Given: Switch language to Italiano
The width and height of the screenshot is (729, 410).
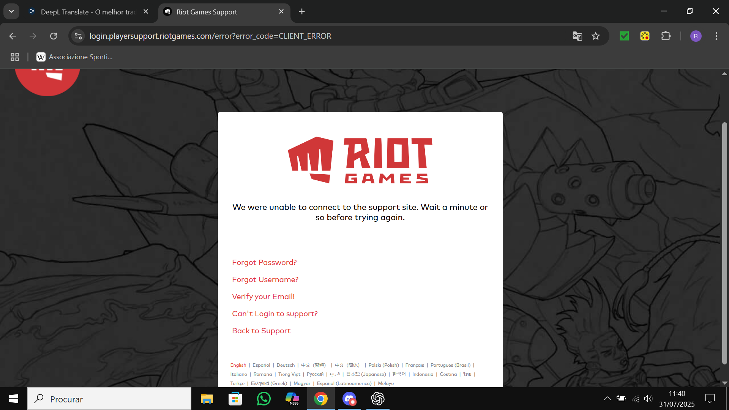Looking at the screenshot, I should (238, 374).
